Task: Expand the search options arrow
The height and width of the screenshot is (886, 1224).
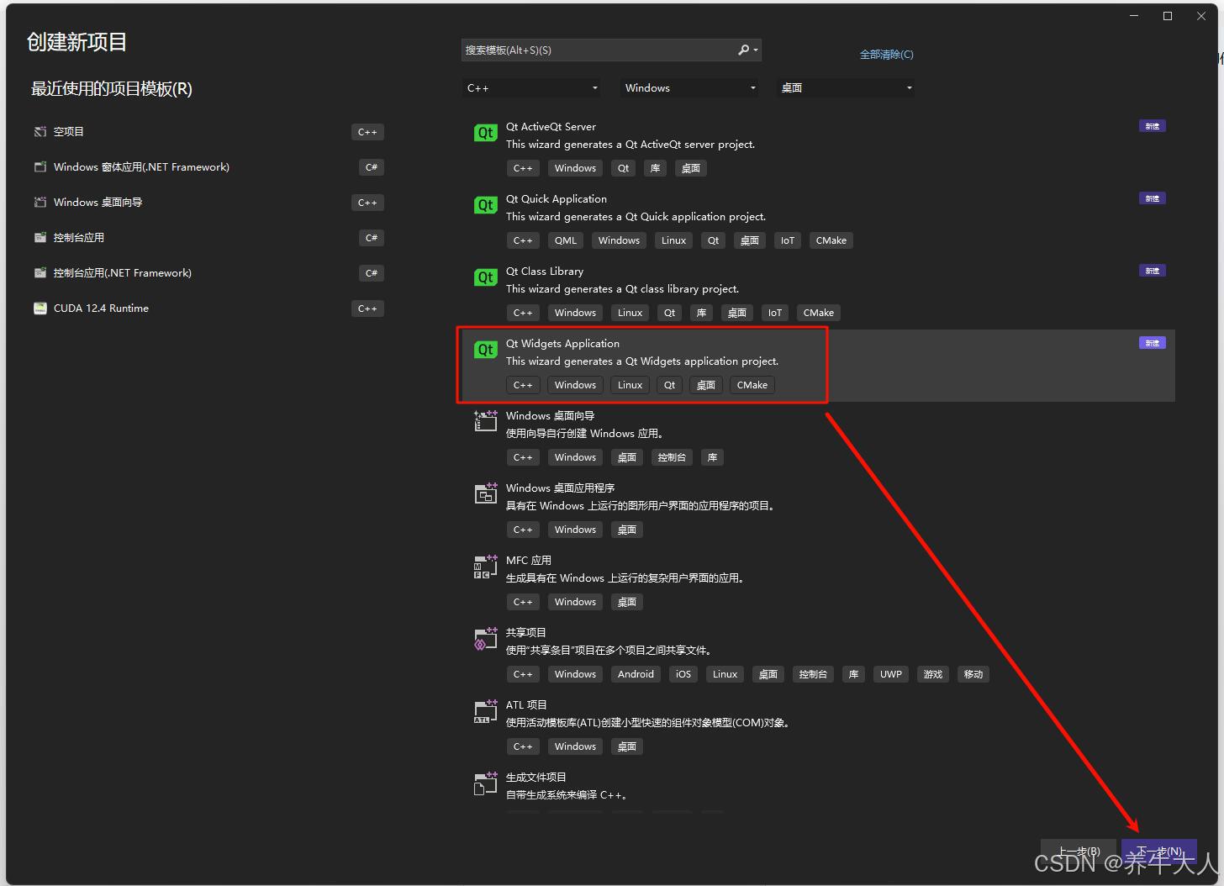Action: pyautogui.click(x=756, y=50)
